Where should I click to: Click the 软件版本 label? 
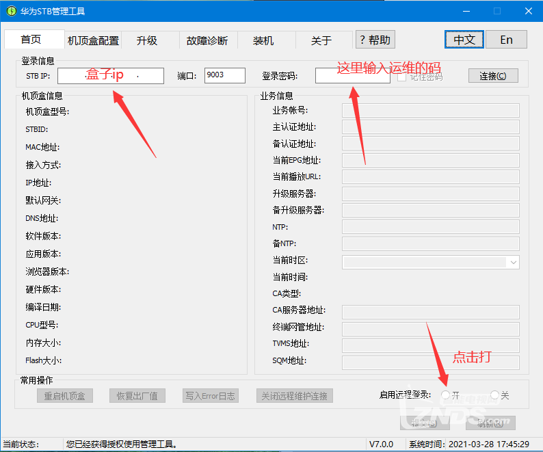[43, 236]
